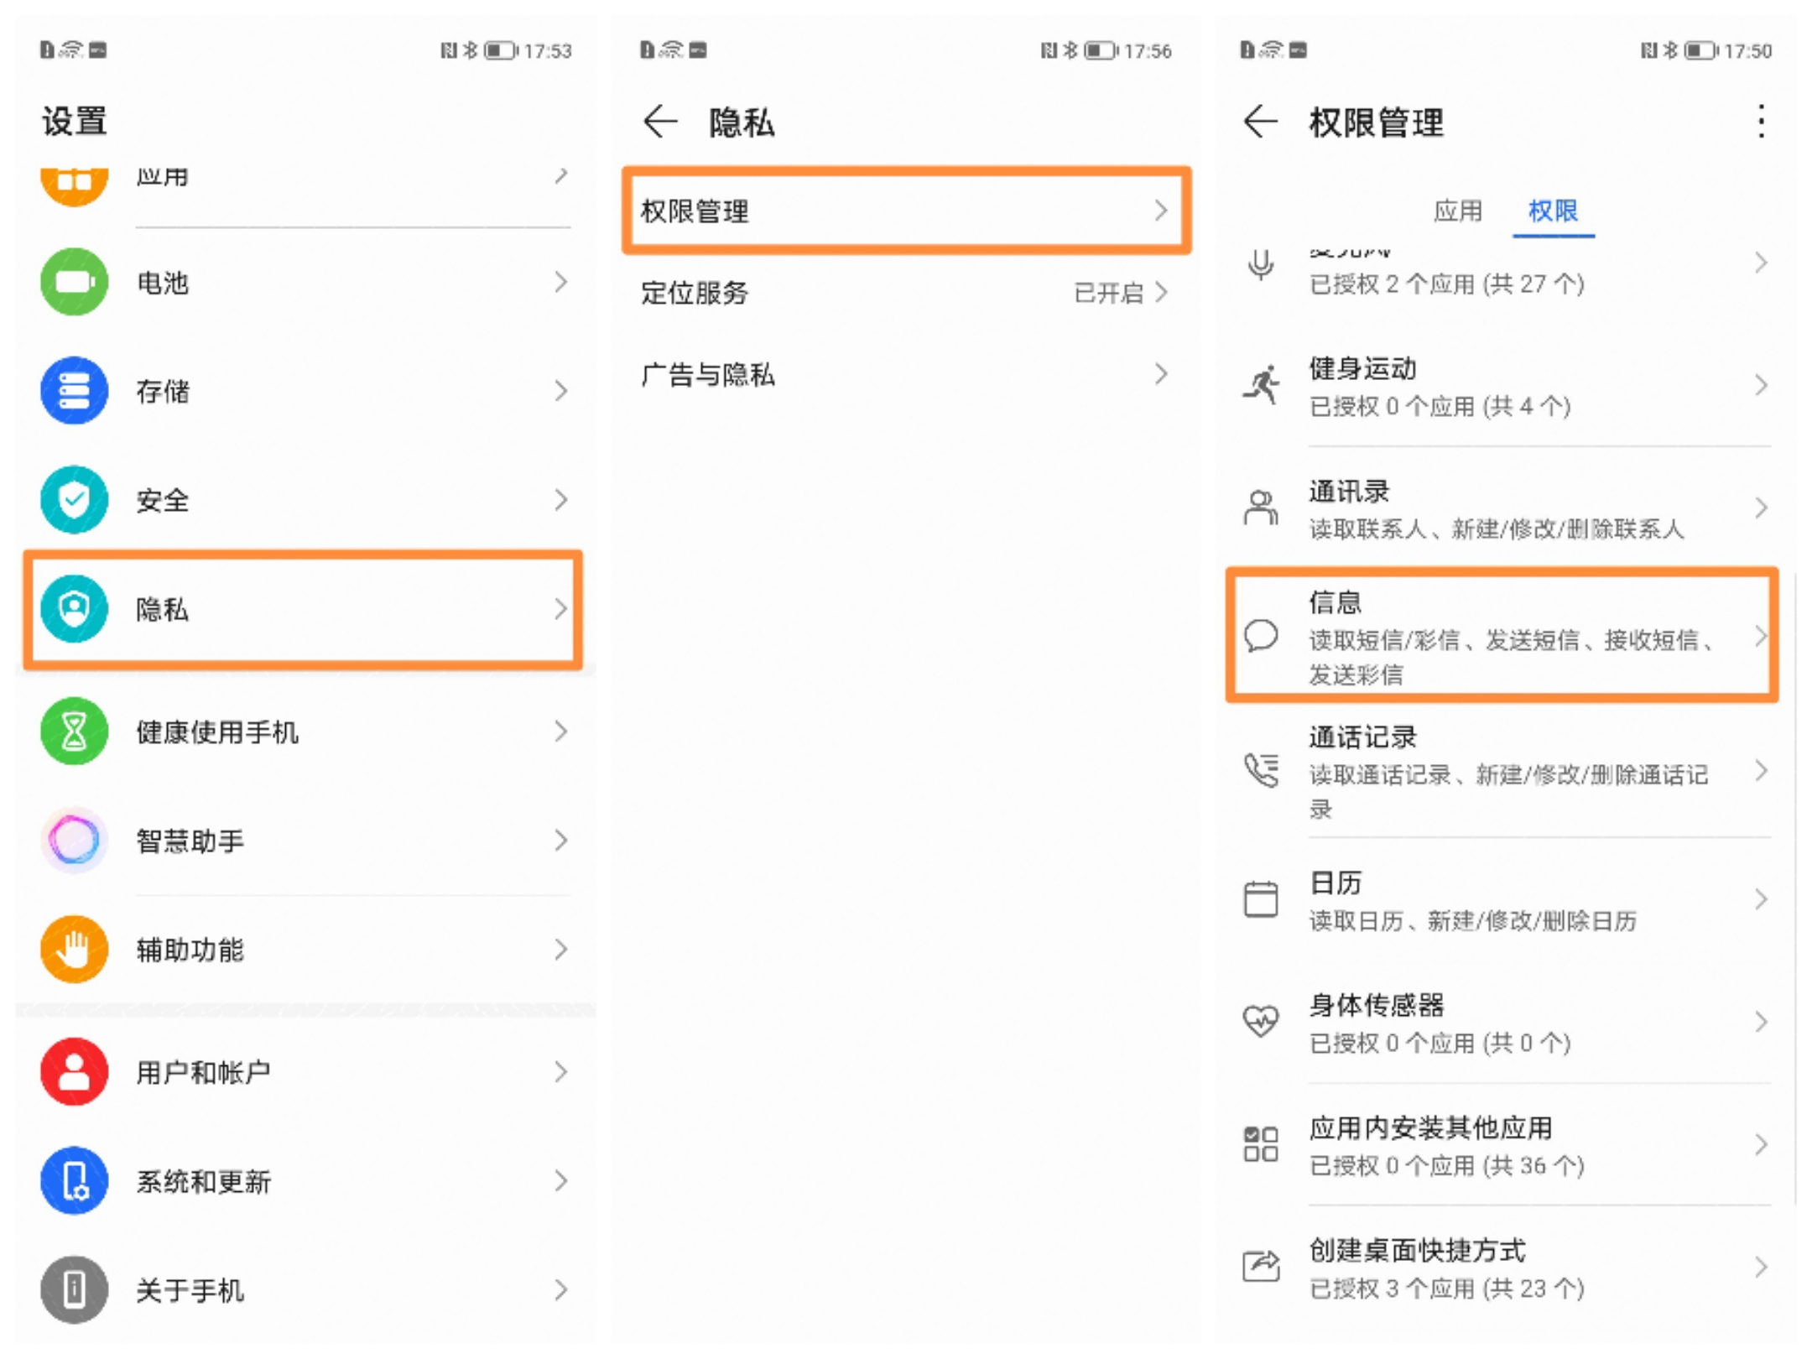Tap the microphone permission icon
This screenshot has width=1812, height=1359.
point(1260,265)
